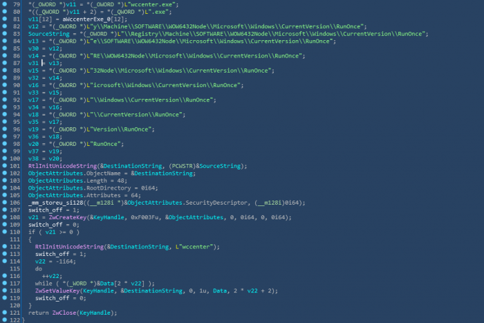Click the breakpoint dot beside line 122
Image resolution: width=484 pixels, height=323 pixels.
click(5, 320)
